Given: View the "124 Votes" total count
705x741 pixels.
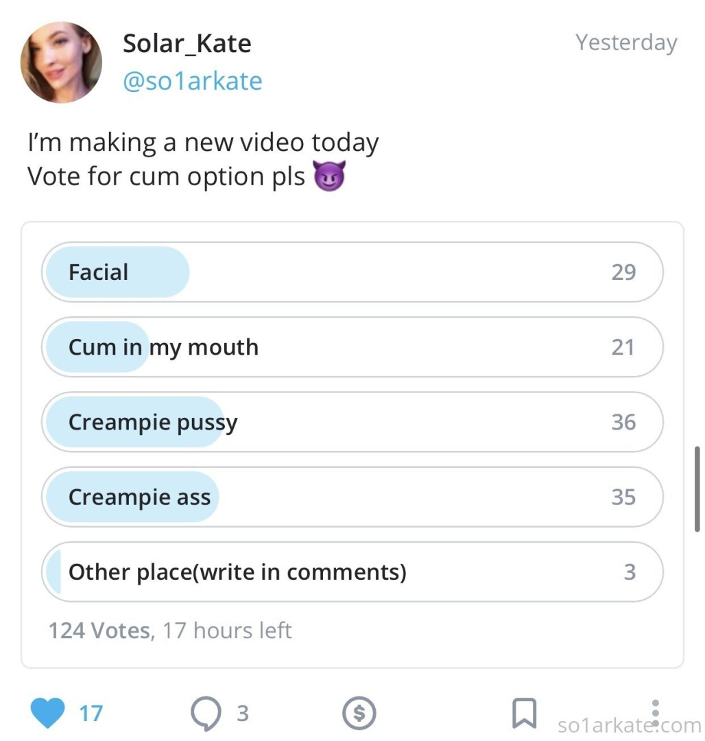Looking at the screenshot, I should pyautogui.click(x=99, y=630).
